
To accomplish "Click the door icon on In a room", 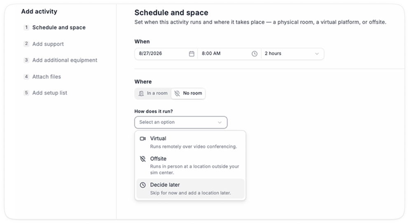I will point(141,93).
